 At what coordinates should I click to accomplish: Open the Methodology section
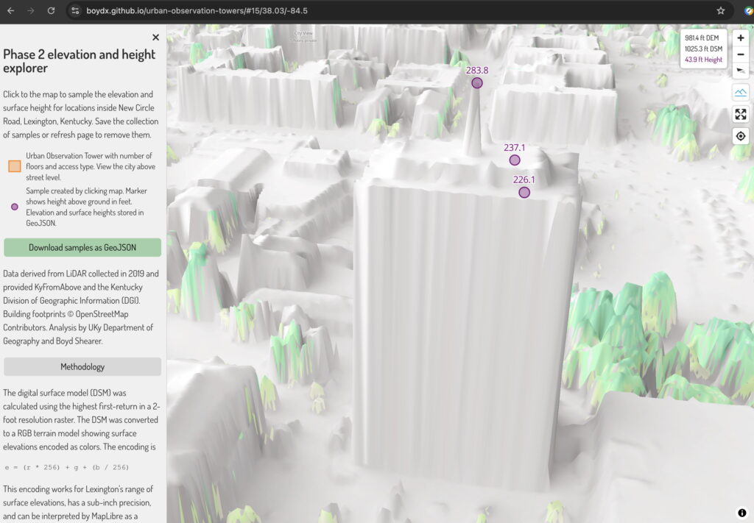pyautogui.click(x=82, y=366)
